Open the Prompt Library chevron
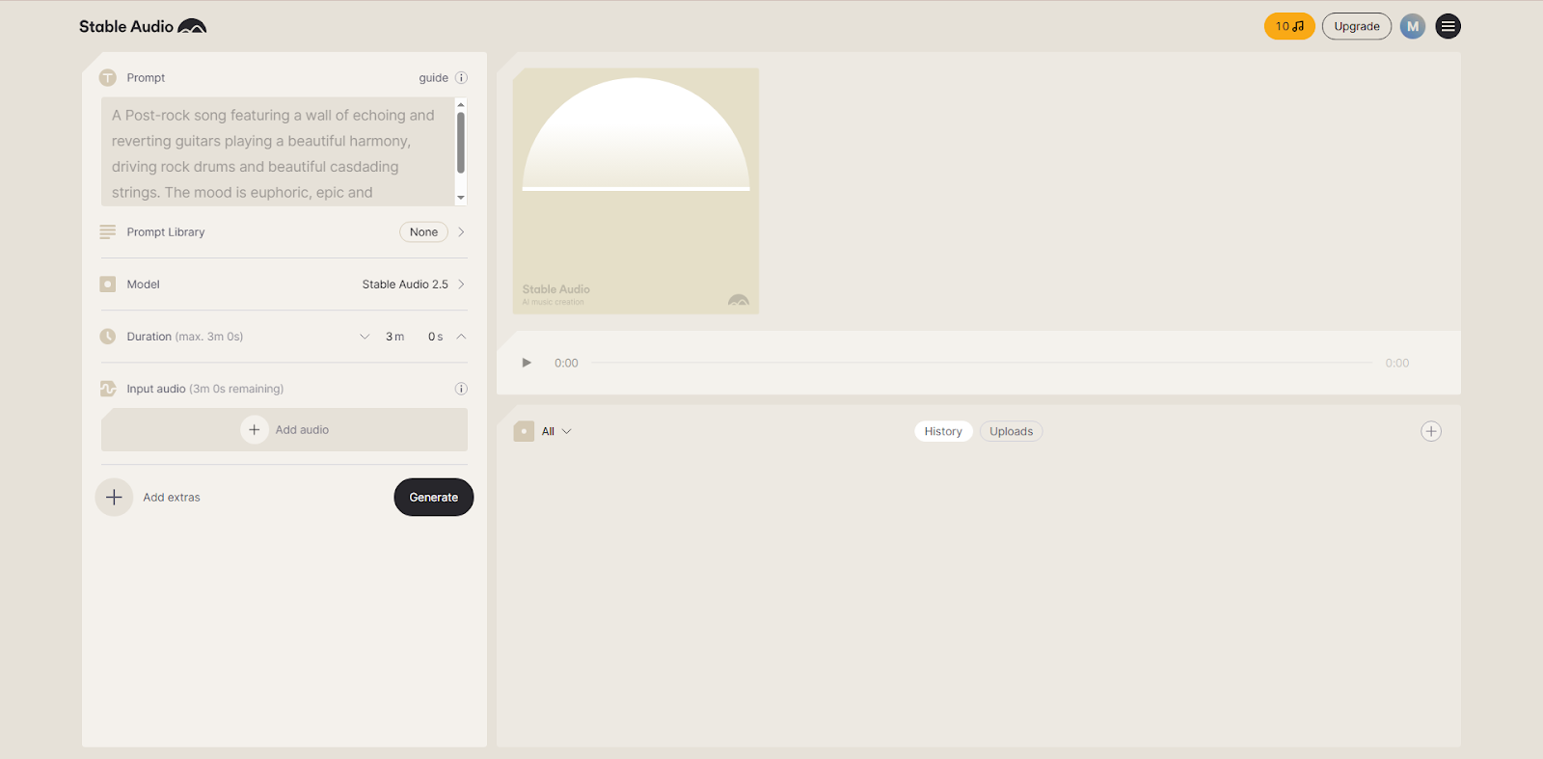Screen dimensions: 1543x759 click(461, 232)
